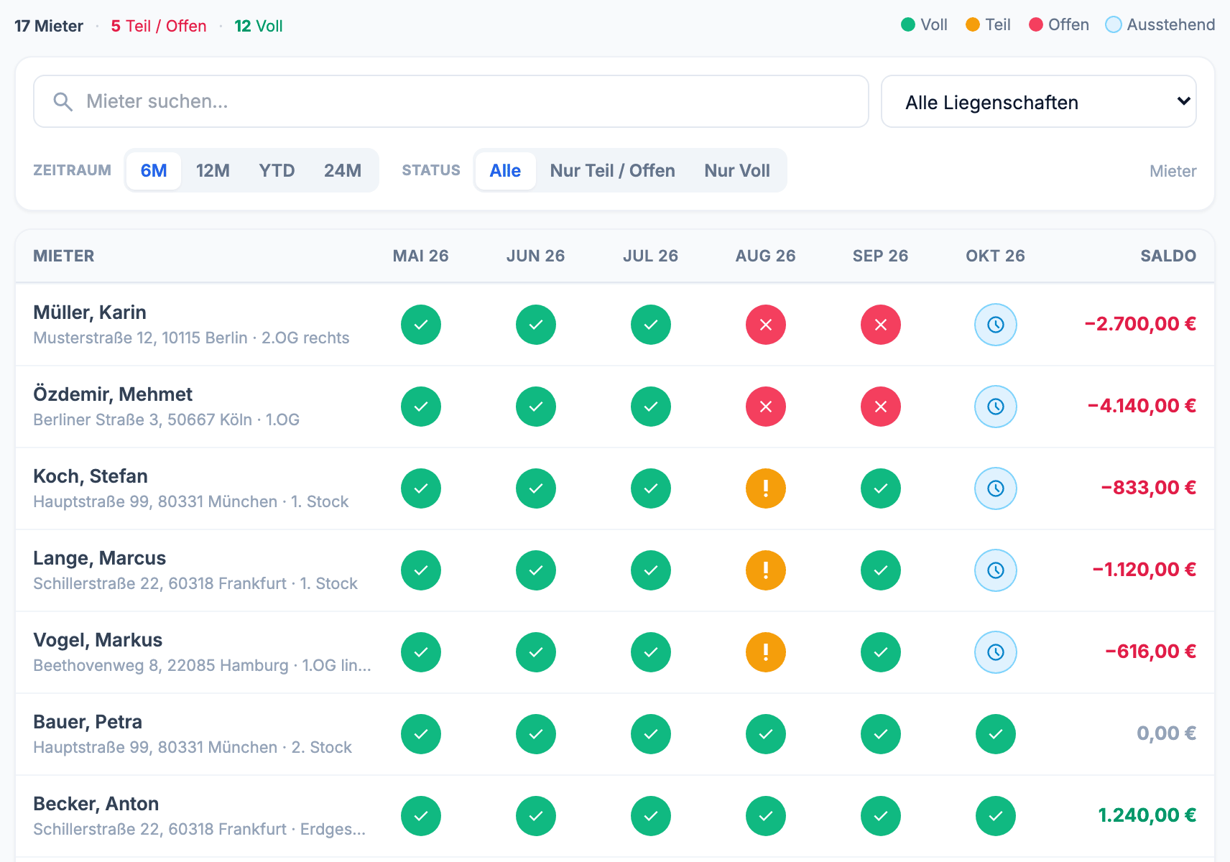Image resolution: width=1230 pixels, height=862 pixels.
Task: Open Müller, Karin's red Aug 26 open icon
Action: (x=766, y=325)
